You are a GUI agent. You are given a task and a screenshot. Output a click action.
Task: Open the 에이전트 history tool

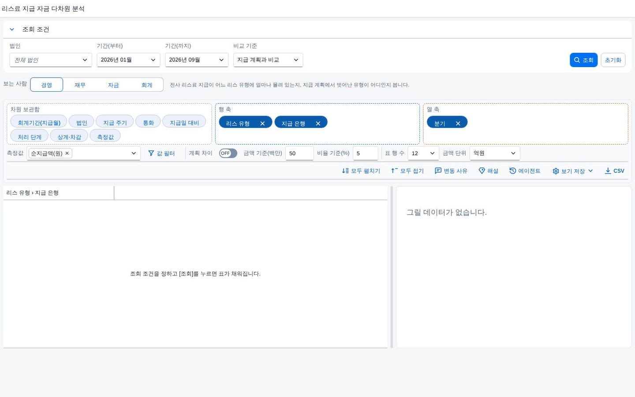[x=525, y=171]
